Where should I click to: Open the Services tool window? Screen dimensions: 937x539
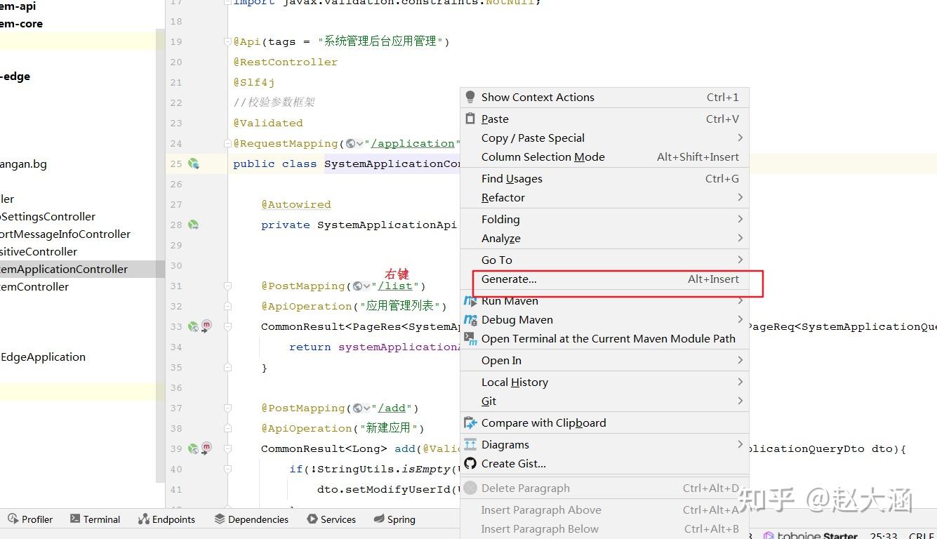point(332,519)
